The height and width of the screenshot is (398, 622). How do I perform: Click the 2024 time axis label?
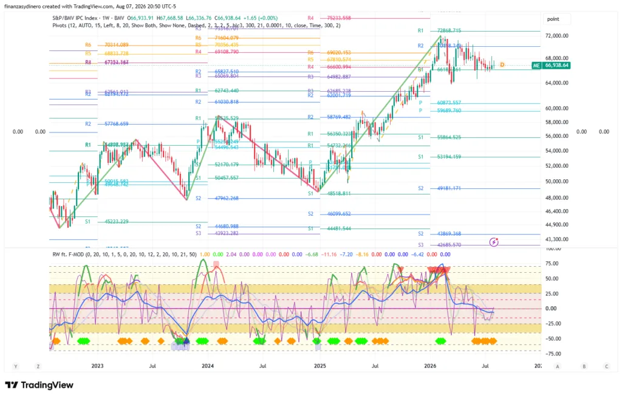pyautogui.click(x=208, y=366)
